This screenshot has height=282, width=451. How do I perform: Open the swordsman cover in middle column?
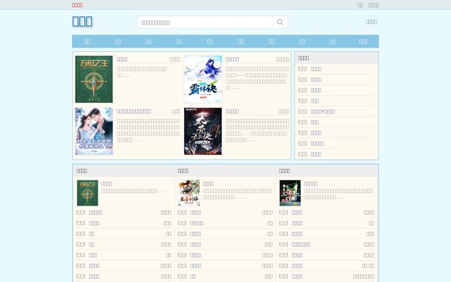coord(189,193)
